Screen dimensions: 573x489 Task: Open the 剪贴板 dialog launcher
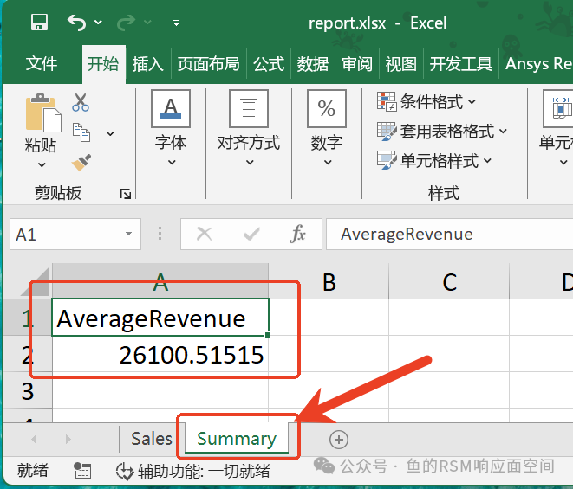(126, 194)
